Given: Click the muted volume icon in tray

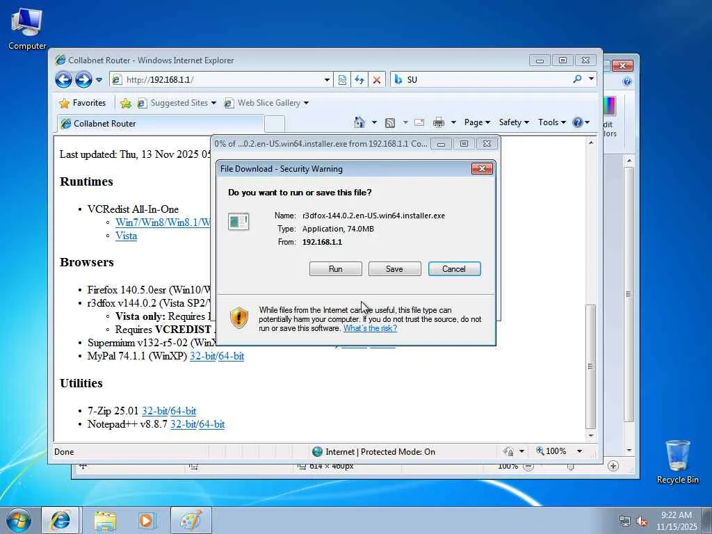Looking at the screenshot, I should tap(642, 521).
